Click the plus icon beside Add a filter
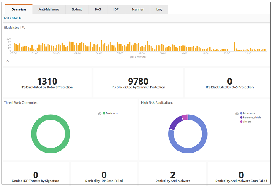The height and width of the screenshot is (186, 273). [x=20, y=18]
